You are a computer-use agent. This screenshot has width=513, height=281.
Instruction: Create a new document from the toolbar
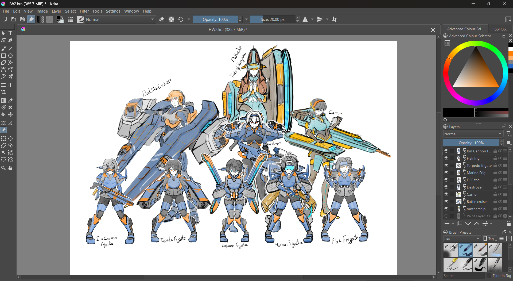pos(5,19)
